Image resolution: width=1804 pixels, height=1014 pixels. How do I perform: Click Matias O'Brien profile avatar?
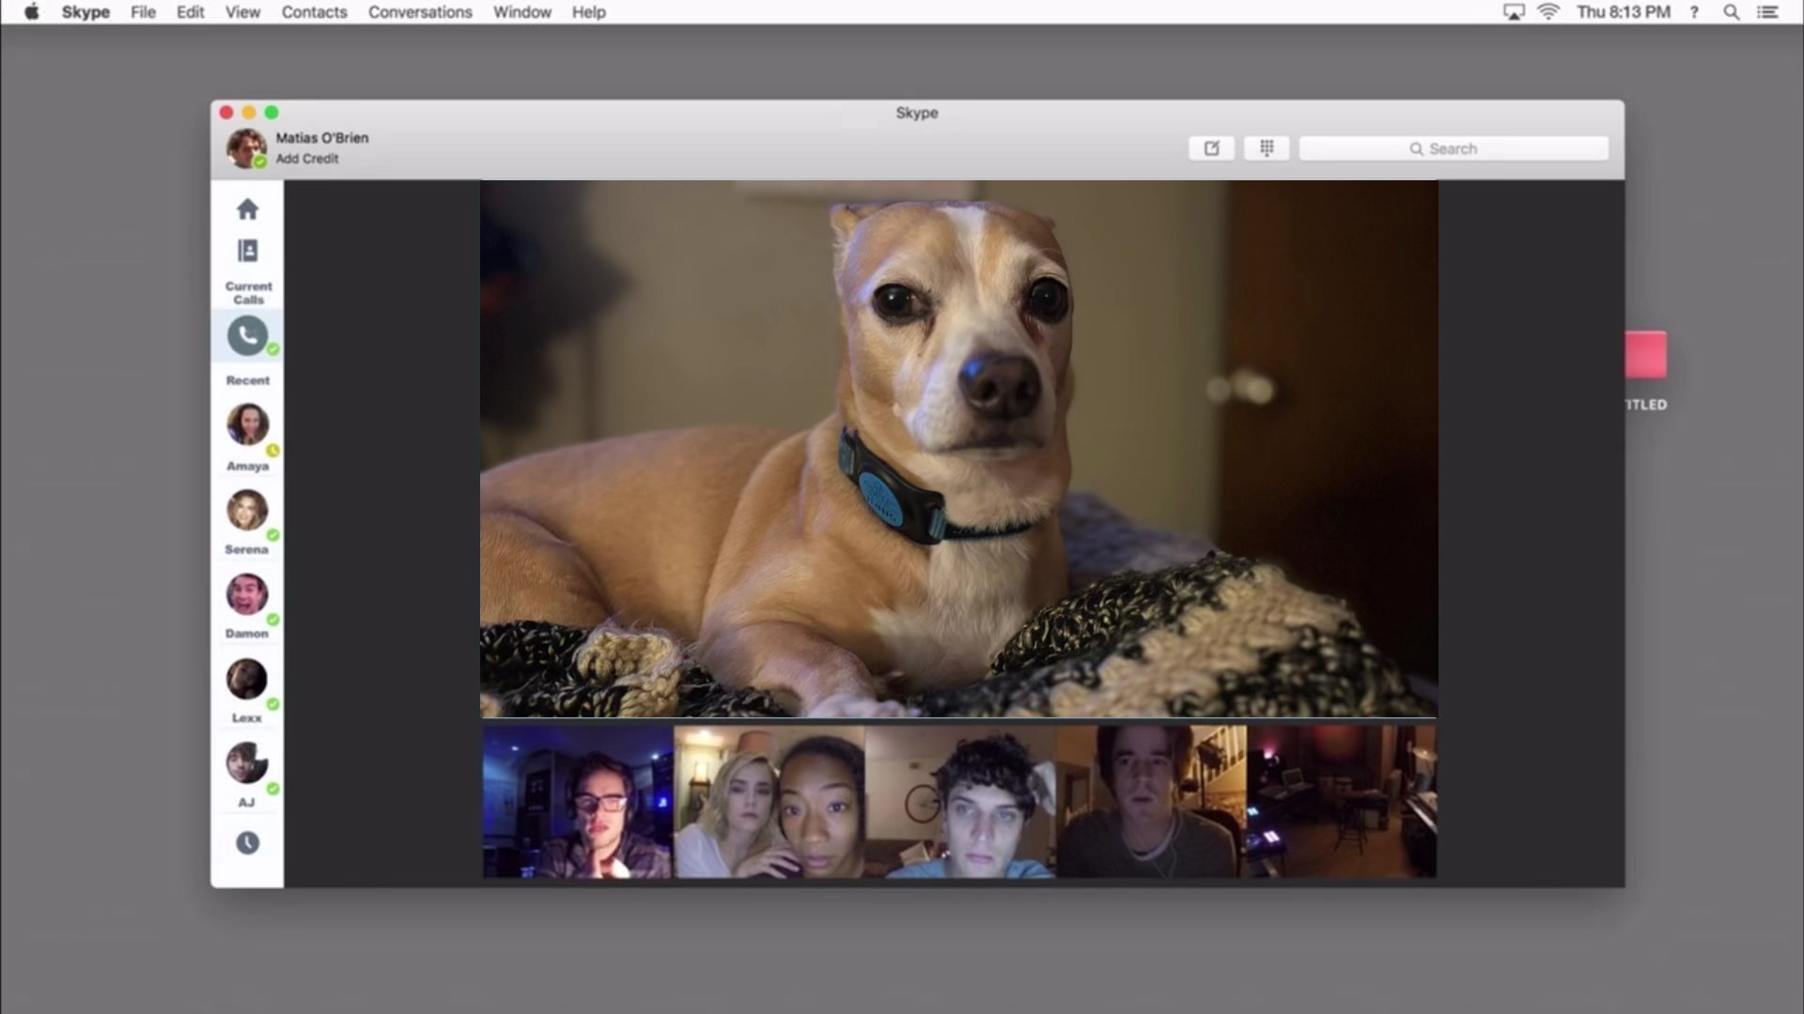(x=246, y=148)
